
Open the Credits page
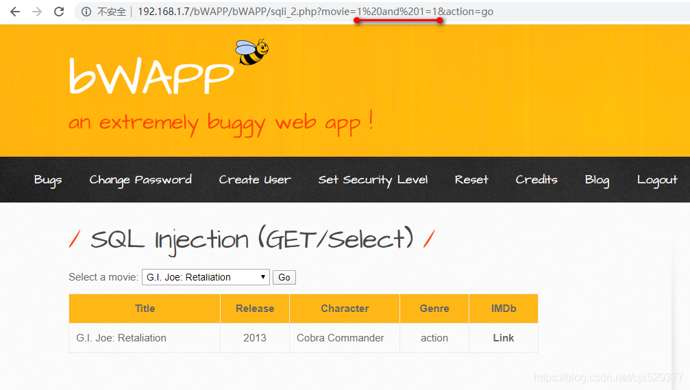coord(537,180)
